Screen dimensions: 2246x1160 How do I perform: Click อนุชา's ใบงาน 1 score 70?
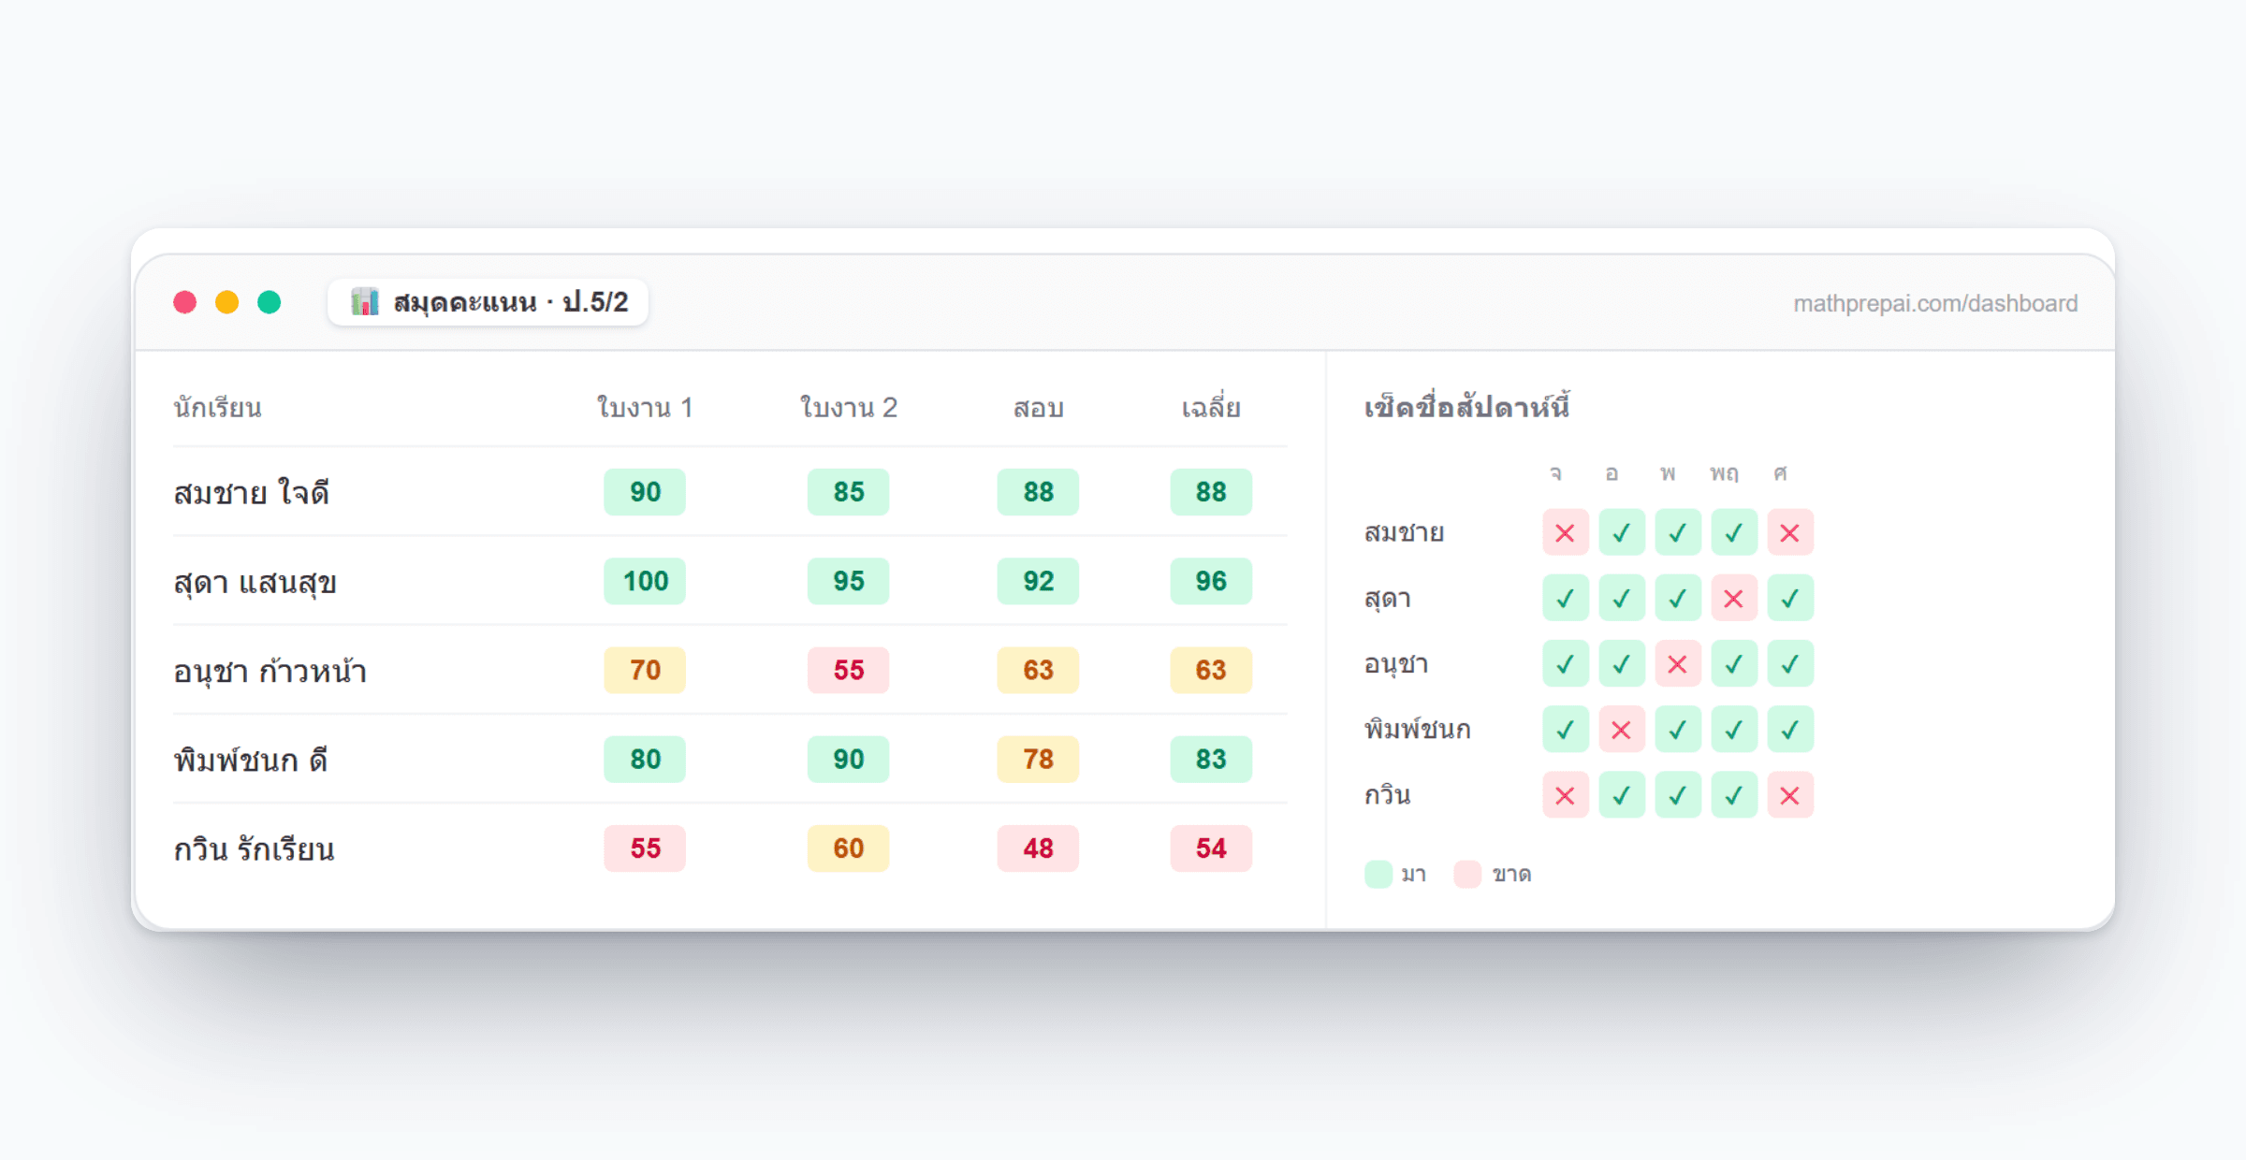tap(645, 670)
